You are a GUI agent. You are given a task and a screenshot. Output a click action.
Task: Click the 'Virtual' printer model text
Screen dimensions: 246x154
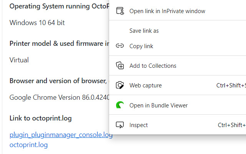[19, 60]
